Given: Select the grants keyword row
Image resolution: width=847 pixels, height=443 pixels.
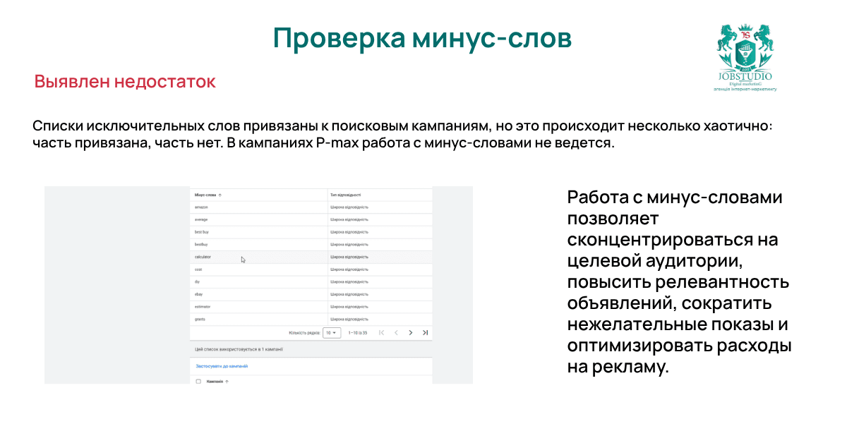Looking at the screenshot, I should coord(311,319).
